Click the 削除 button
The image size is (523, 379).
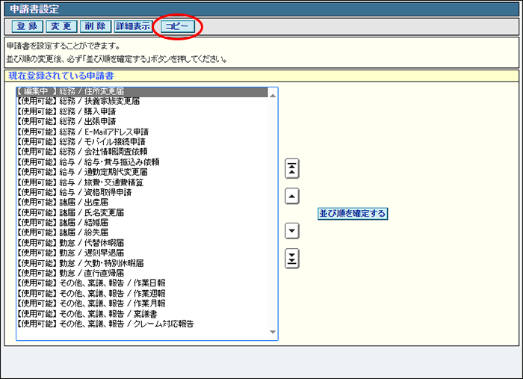(x=96, y=26)
